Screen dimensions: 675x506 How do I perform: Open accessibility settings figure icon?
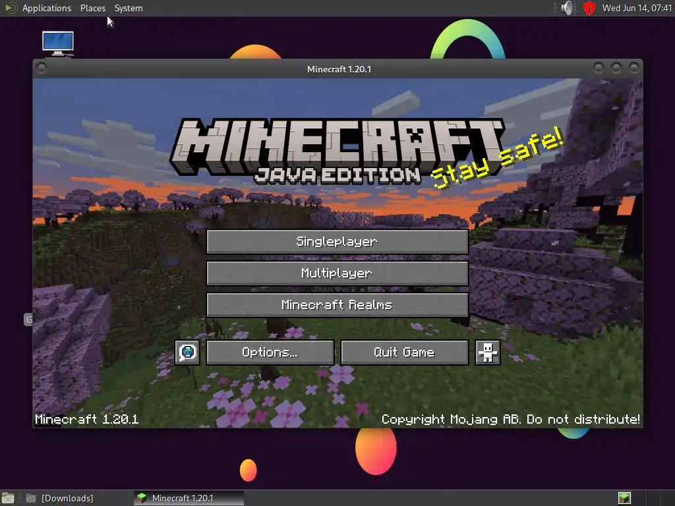(x=487, y=352)
